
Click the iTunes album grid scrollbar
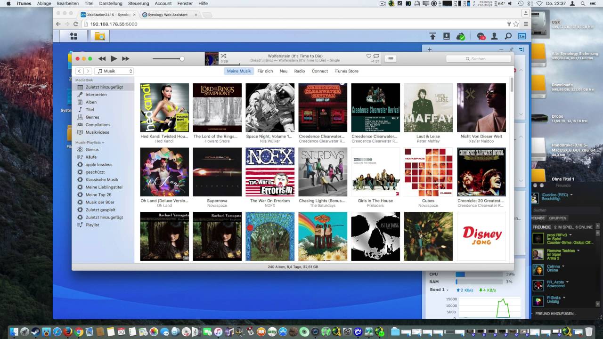click(x=512, y=85)
